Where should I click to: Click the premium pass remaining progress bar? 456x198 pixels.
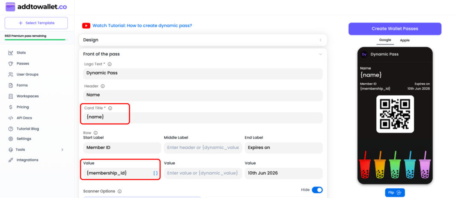(36, 40)
